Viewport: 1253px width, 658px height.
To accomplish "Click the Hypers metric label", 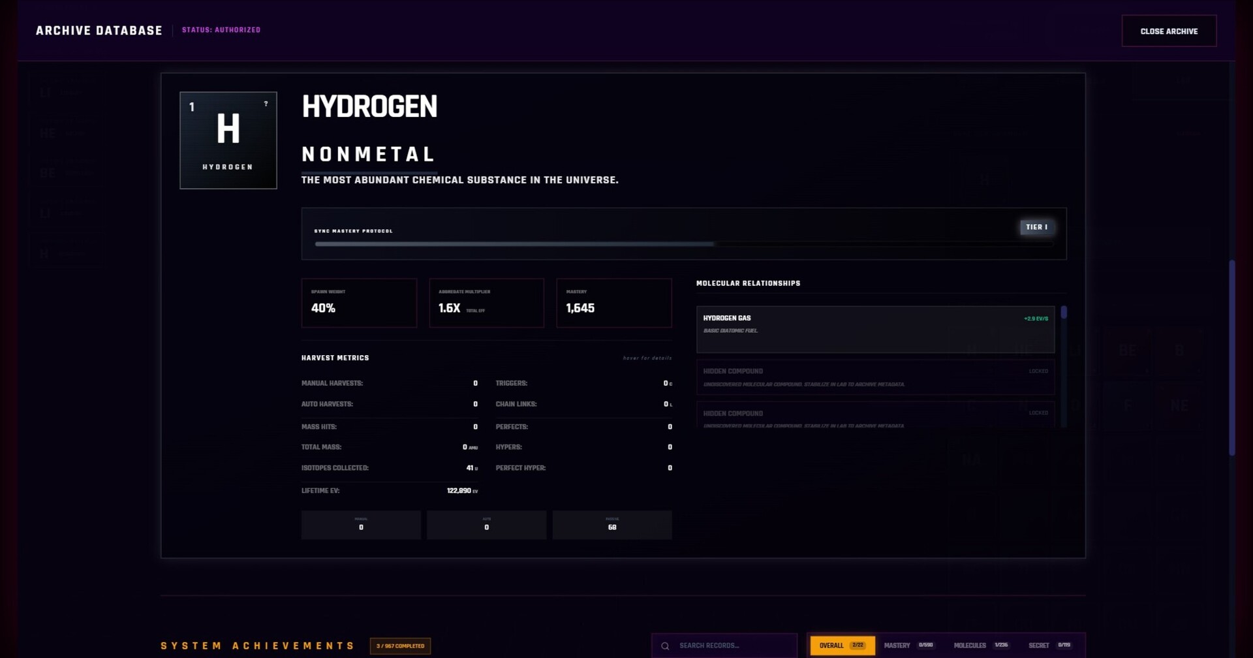I will (509, 447).
